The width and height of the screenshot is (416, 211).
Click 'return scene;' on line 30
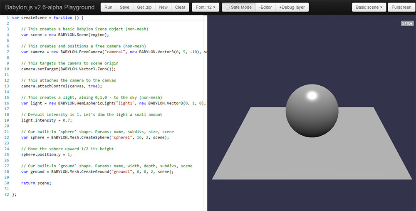tap(36, 183)
